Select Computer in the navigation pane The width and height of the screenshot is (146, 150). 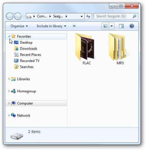tap(25, 103)
